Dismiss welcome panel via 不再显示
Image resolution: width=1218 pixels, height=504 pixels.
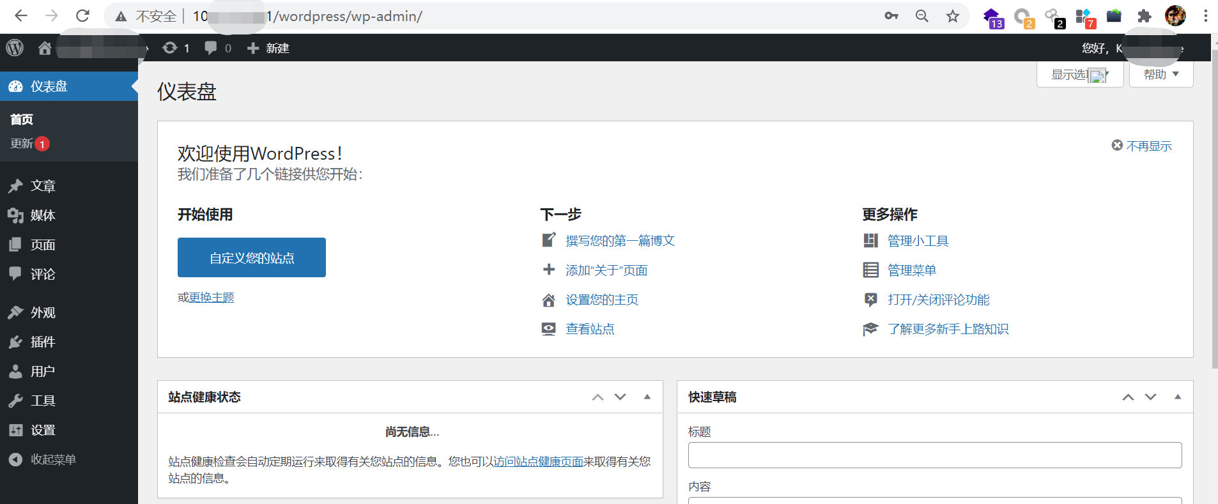pos(1141,146)
